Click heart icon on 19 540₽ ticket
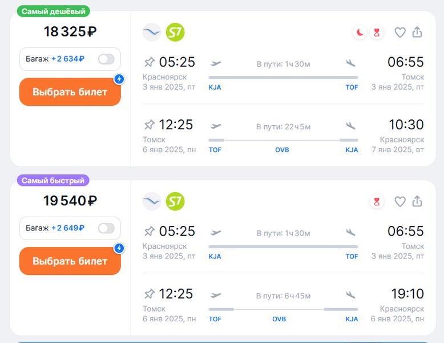This screenshot has height=343, width=444. point(400,201)
